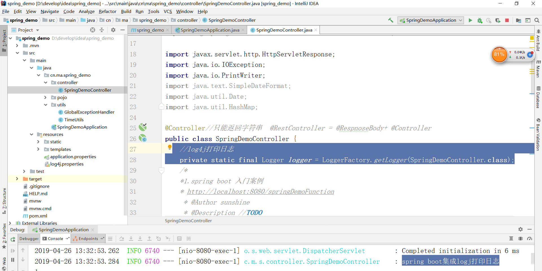Open run configuration SpringDemoApplication dropdown

(431, 20)
